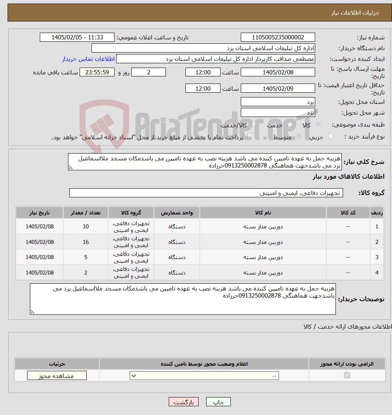Click unit دستگاه in row 4
Screen dimensions: 392x415
[x=177, y=272]
